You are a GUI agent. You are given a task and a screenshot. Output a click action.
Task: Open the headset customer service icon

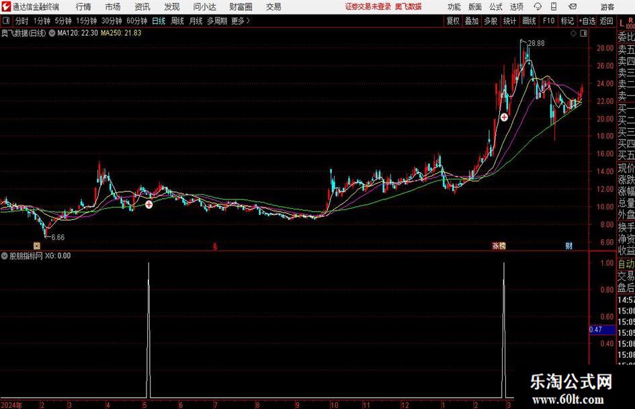click(538, 7)
